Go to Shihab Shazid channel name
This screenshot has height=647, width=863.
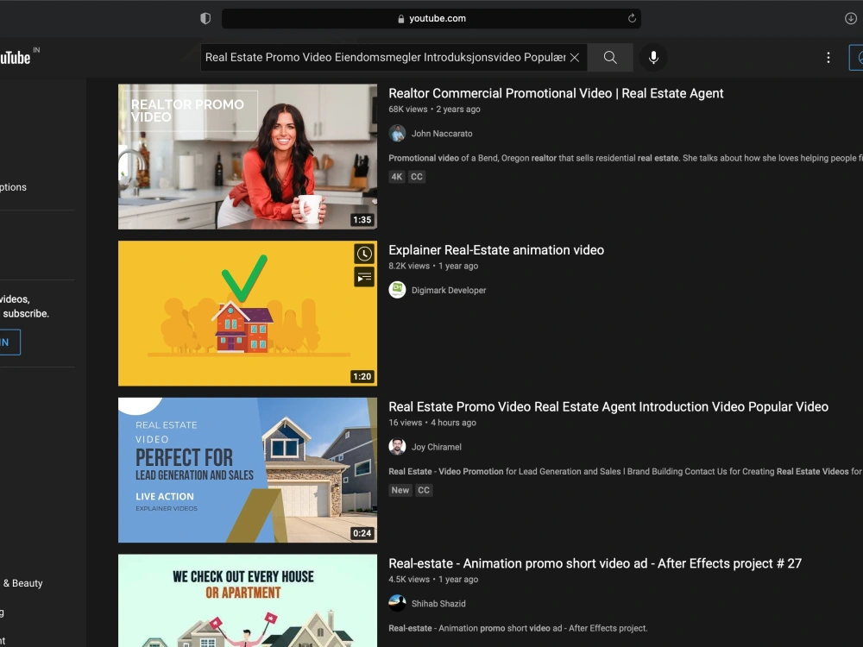438,604
